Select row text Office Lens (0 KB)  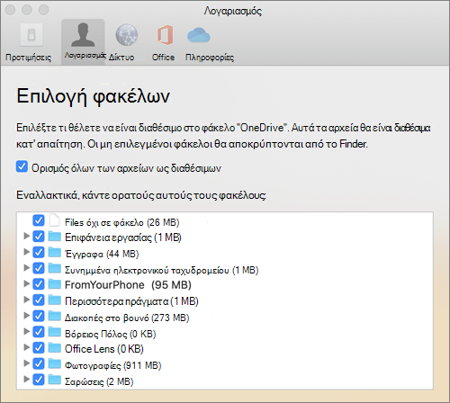pos(104,349)
